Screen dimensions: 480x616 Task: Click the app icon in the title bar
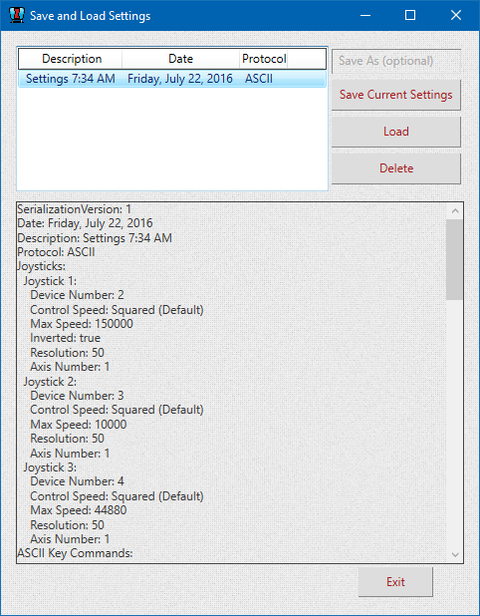click(17, 15)
